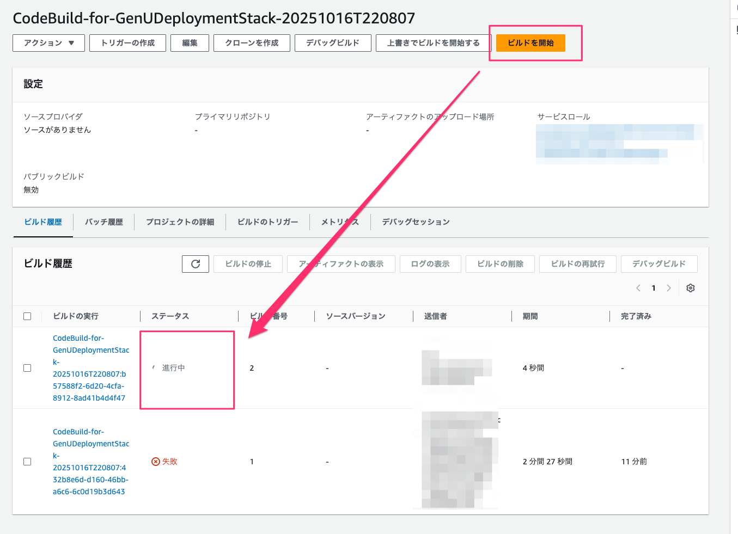Click the orange ビルドを開始 button

[x=530, y=43]
